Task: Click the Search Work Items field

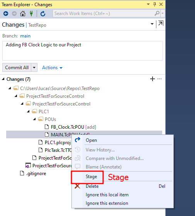Action: [103, 14]
